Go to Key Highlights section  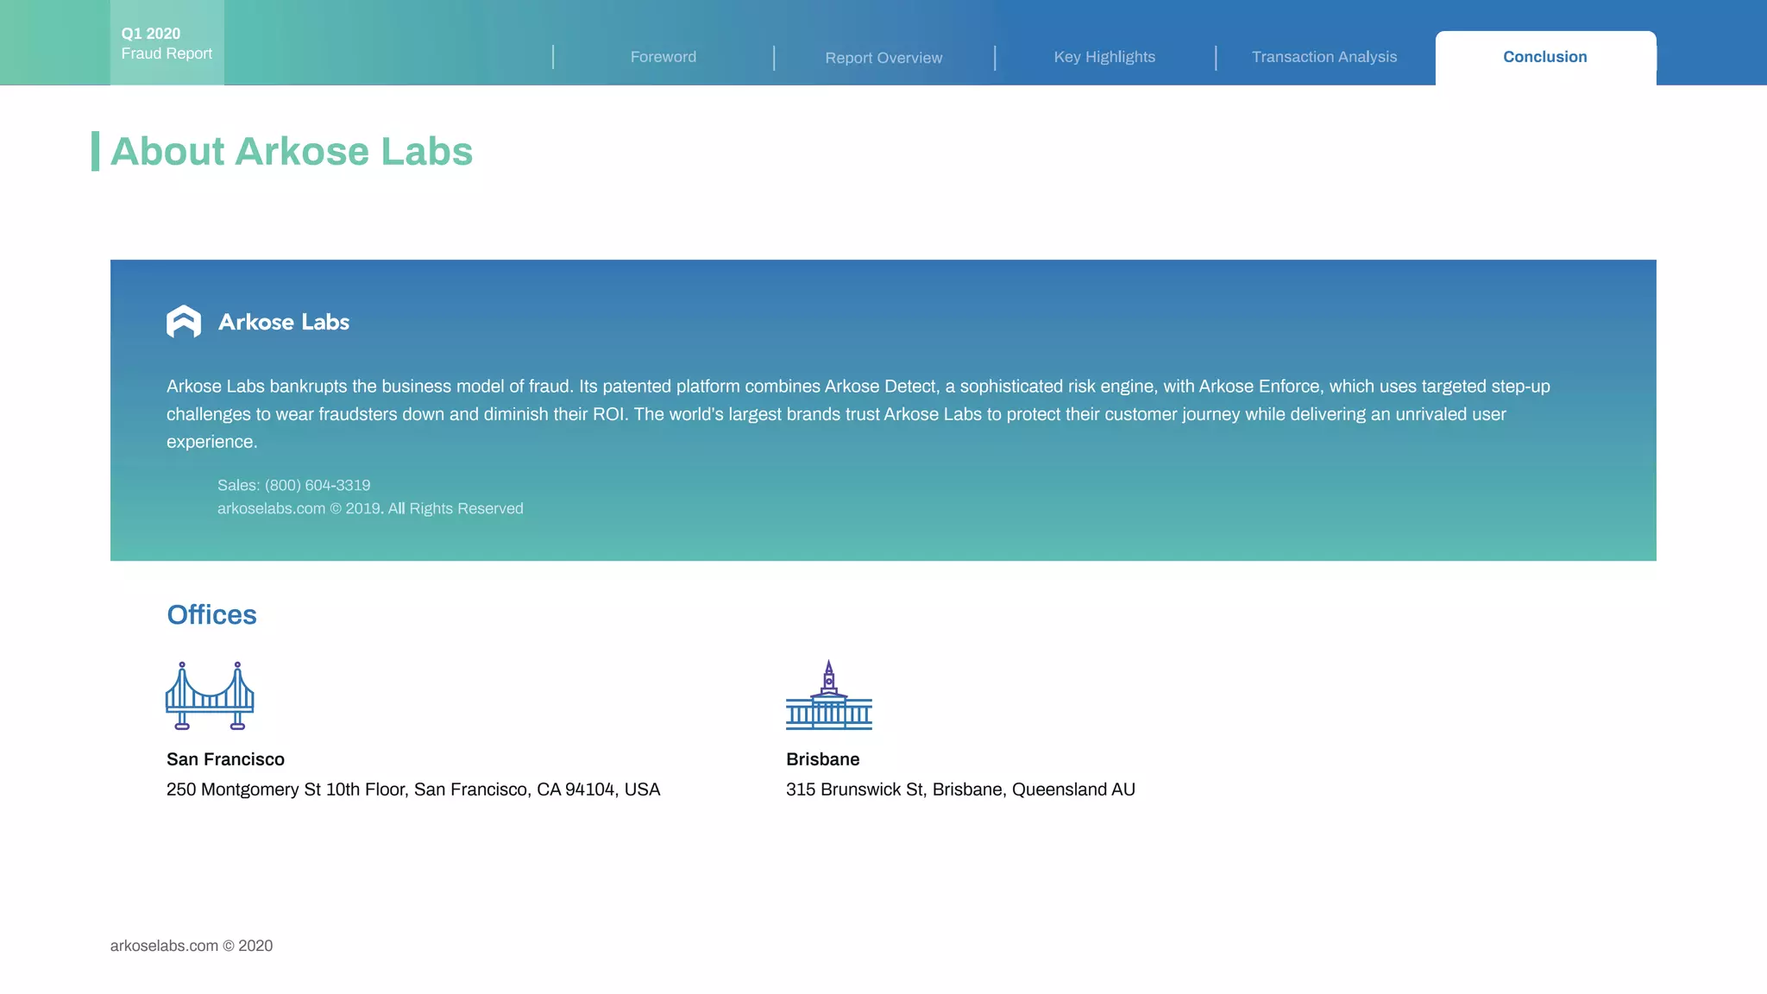pos(1104,57)
